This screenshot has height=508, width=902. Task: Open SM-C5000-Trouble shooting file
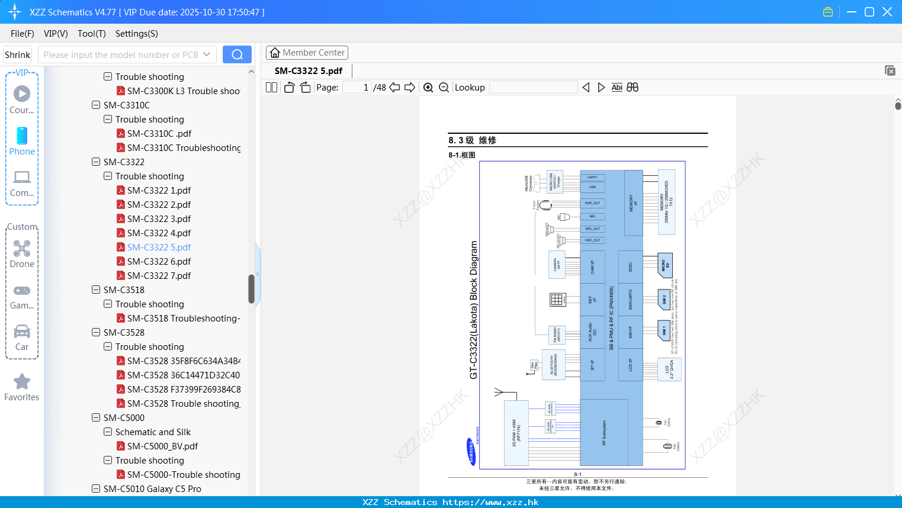(178, 474)
